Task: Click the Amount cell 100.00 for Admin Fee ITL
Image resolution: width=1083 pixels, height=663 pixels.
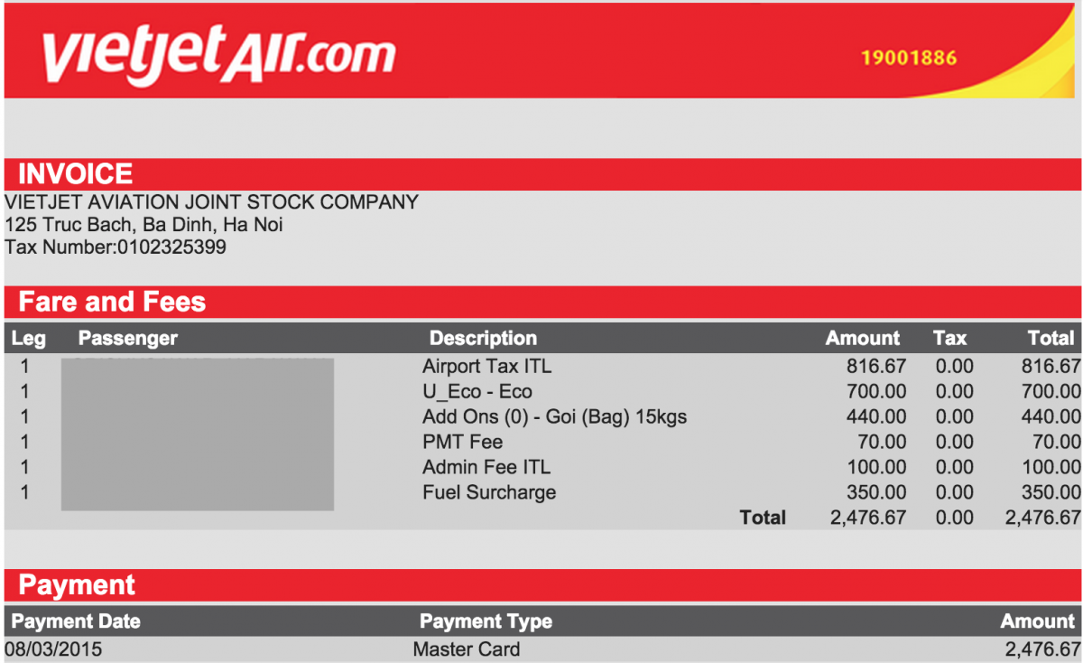Action: click(876, 468)
